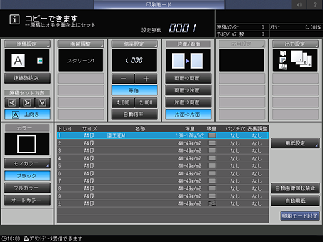The width and height of the screenshot is (323, 242).
Task: Open 原稿設定 original settings
Action: pyautogui.click(x=27, y=44)
